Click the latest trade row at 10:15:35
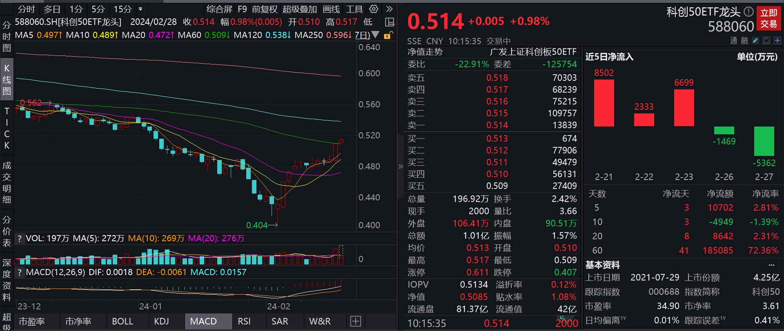784x331 pixels. click(x=492, y=324)
